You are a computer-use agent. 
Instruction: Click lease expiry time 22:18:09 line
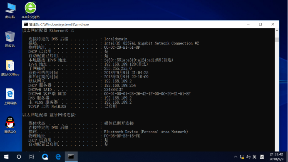(x=126, y=77)
